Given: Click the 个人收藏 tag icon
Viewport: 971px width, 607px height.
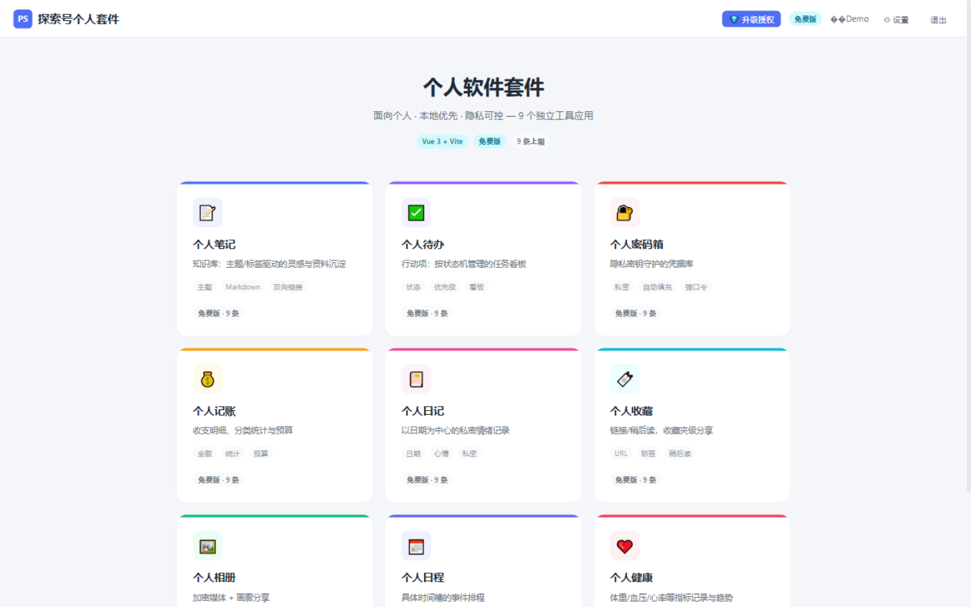Looking at the screenshot, I should (625, 379).
